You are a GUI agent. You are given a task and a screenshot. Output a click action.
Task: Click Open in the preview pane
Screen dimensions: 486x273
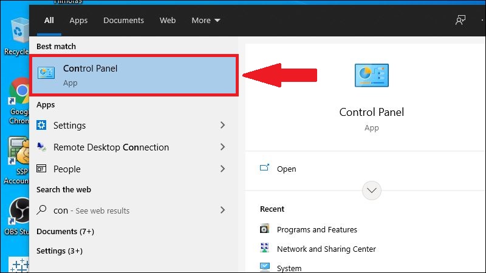286,169
